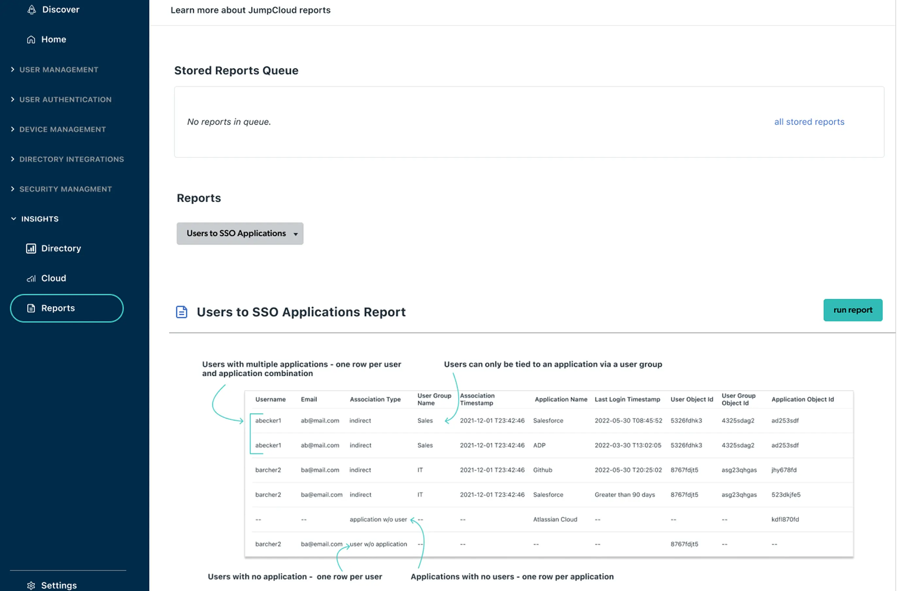This screenshot has height=591, width=897.
Task: Open Directory insights chart icon
Action: pyautogui.click(x=31, y=248)
